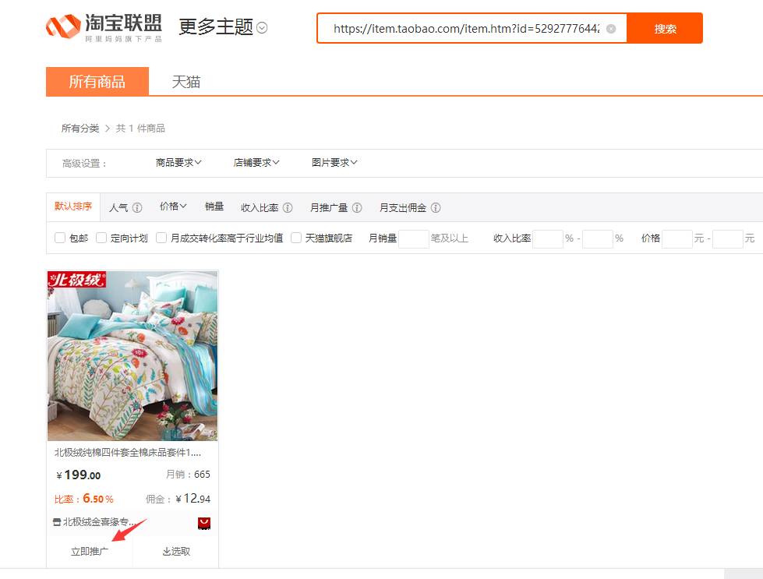The image size is (763, 579).
Task: Click the 月销量 minimum input field
Action: tap(413, 238)
